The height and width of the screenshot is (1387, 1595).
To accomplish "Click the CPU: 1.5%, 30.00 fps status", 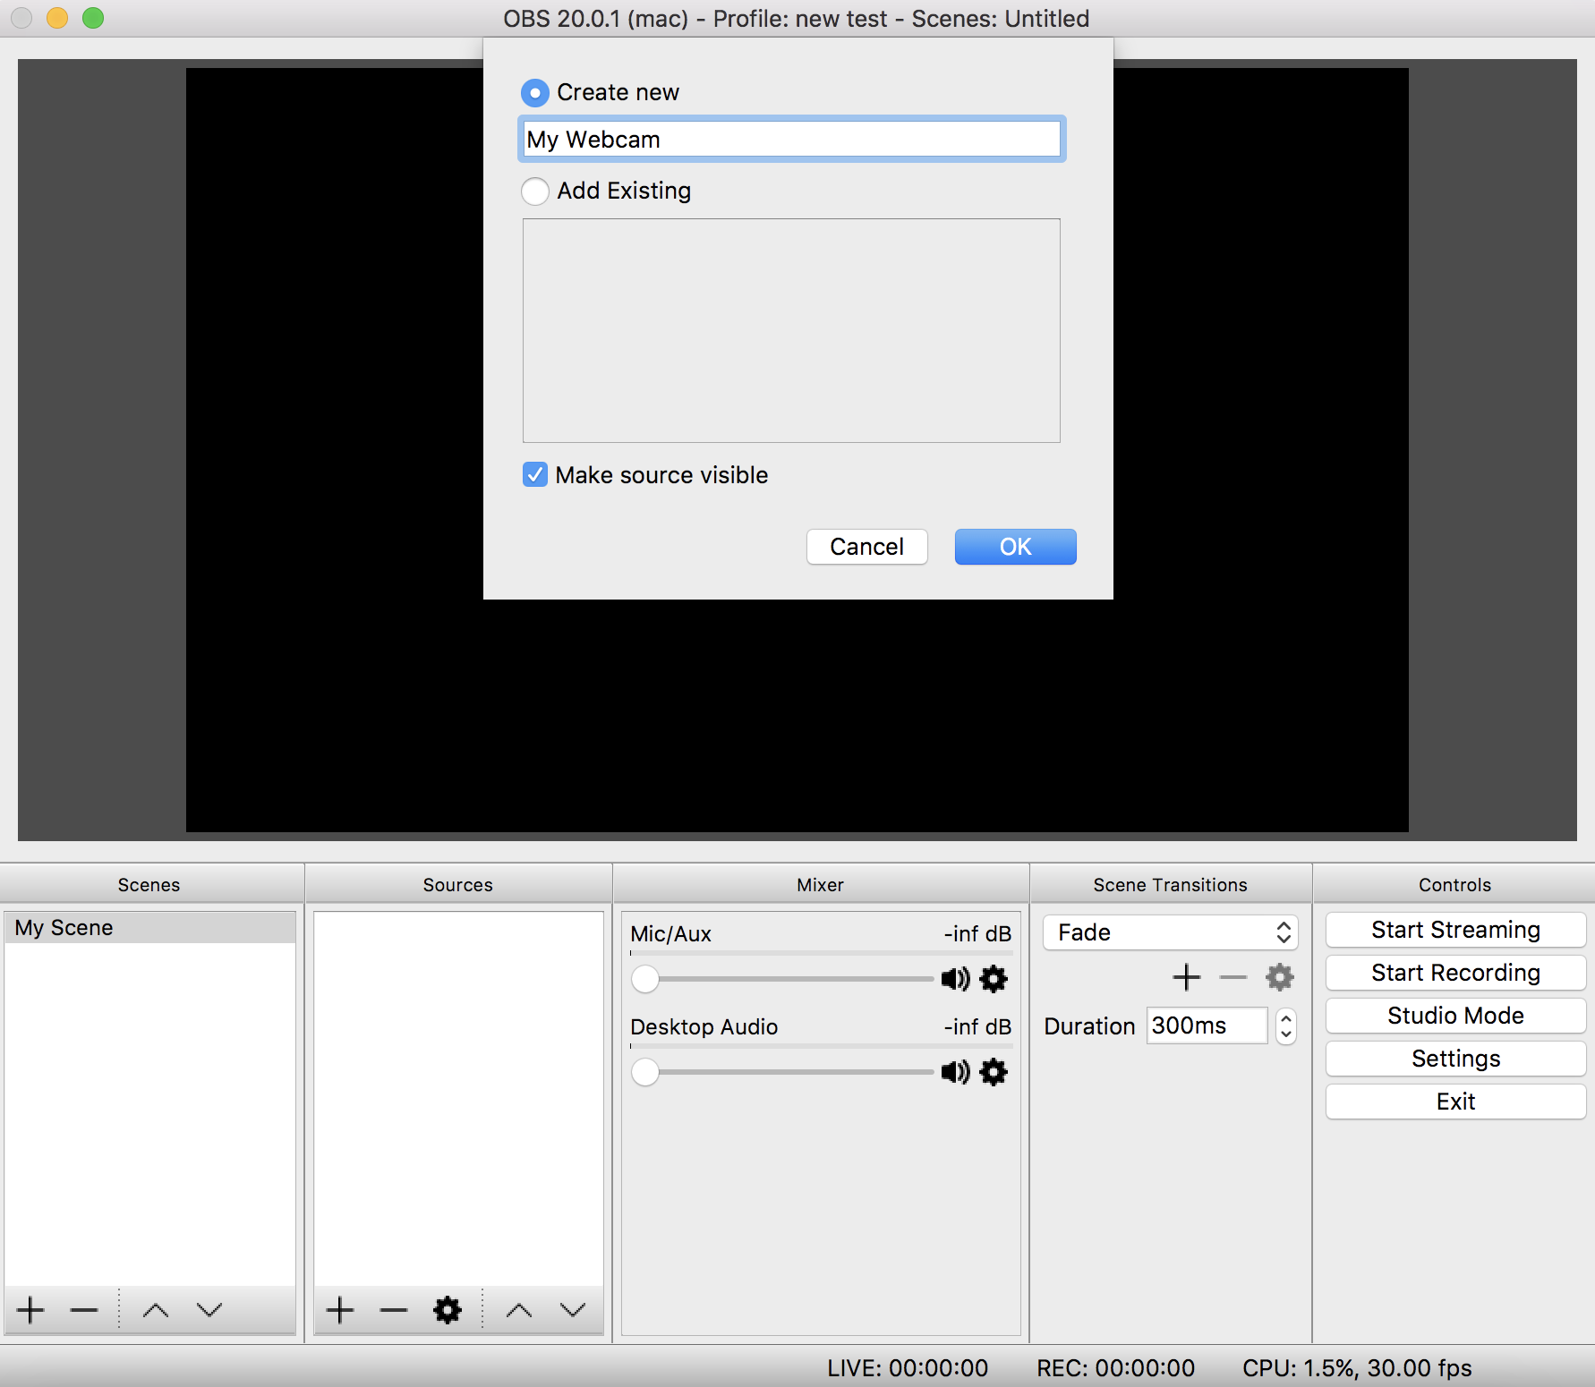I will click(x=1357, y=1368).
